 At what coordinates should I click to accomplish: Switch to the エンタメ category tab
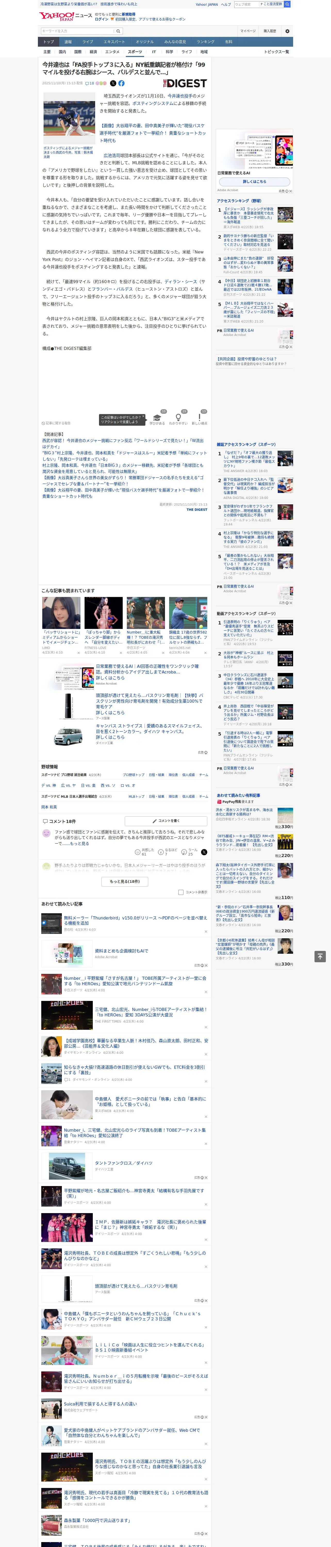pos(112,52)
